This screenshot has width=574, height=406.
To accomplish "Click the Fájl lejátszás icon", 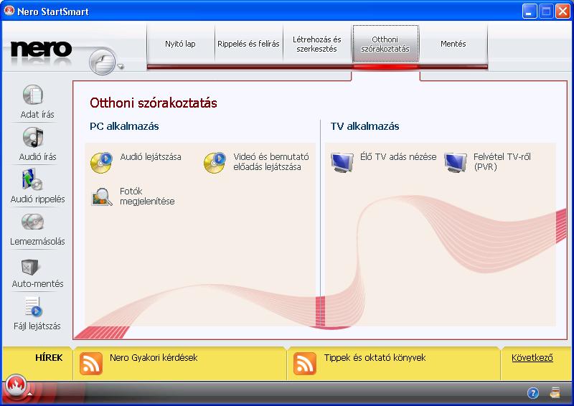I will click(x=33, y=307).
